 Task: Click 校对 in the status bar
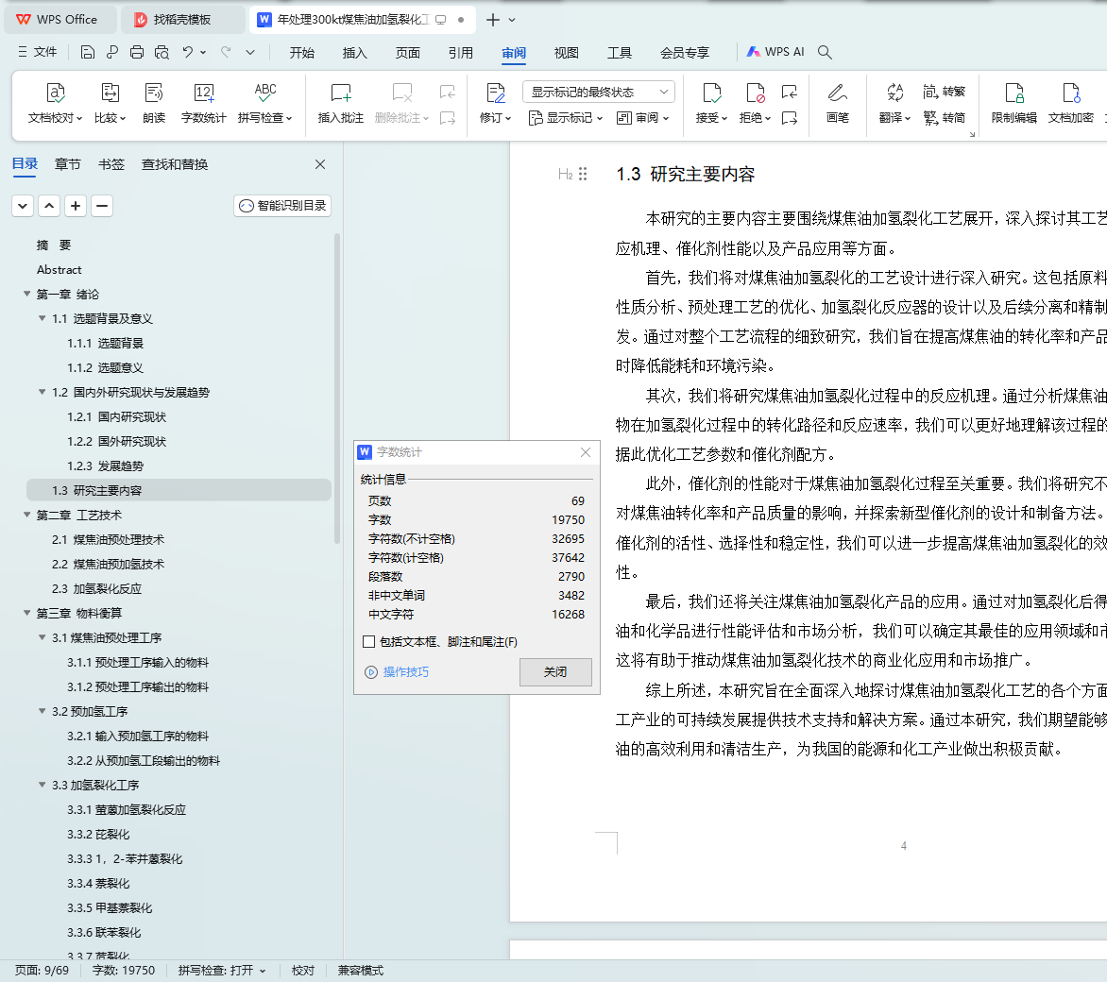[303, 971]
